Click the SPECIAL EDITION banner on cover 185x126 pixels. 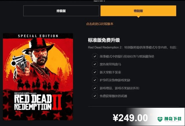pyautogui.click(x=38, y=36)
